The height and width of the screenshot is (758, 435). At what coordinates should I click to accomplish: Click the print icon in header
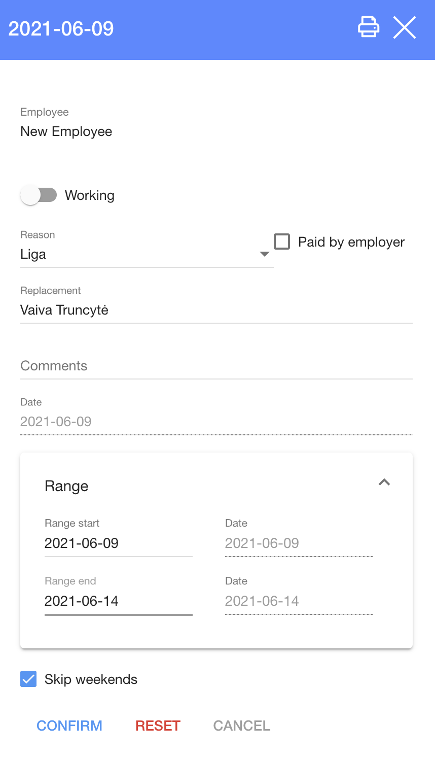click(369, 27)
